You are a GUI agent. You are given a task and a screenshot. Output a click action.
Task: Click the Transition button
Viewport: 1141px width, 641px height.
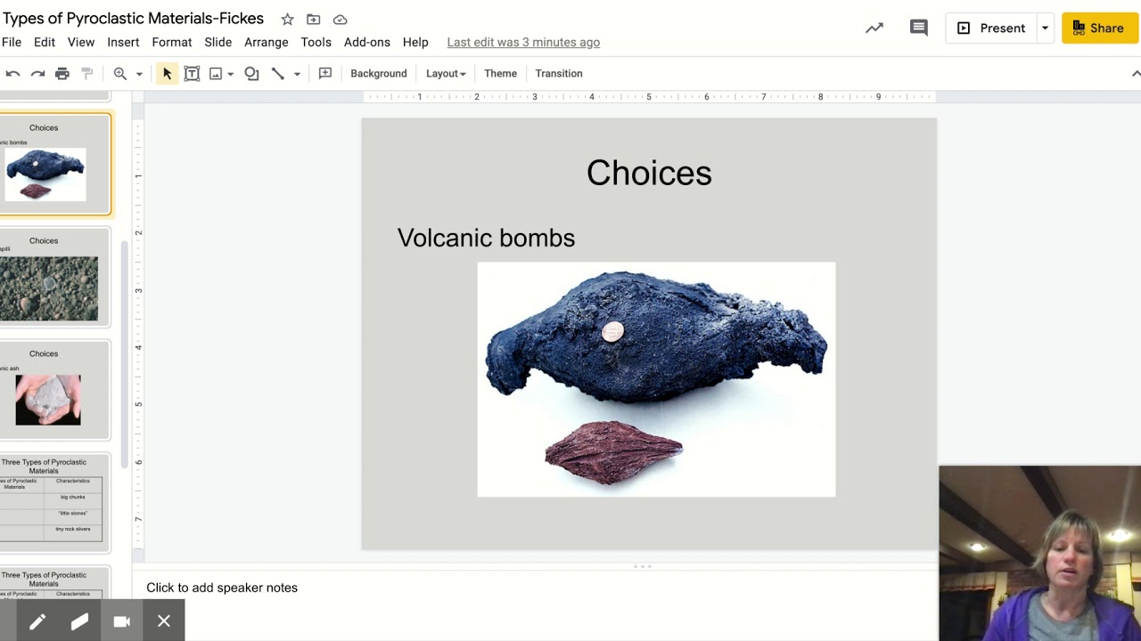559,74
